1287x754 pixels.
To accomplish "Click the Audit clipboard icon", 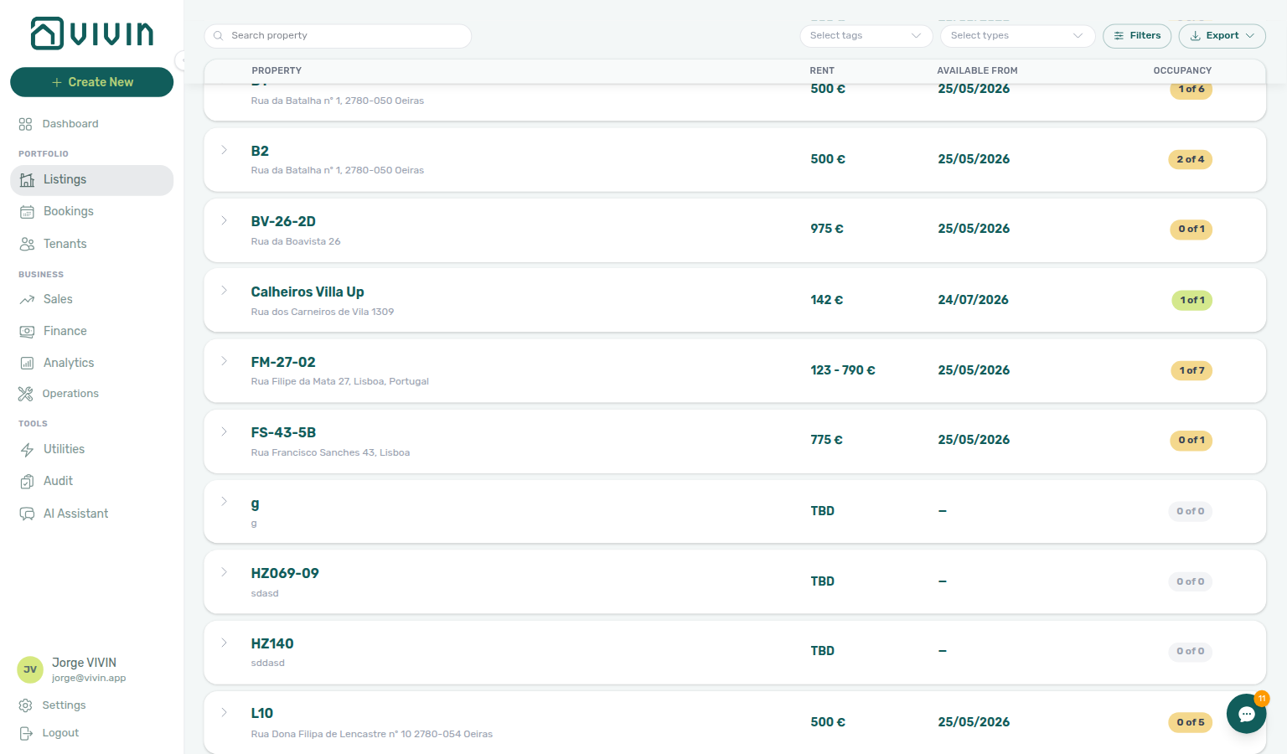I will pyautogui.click(x=27, y=481).
